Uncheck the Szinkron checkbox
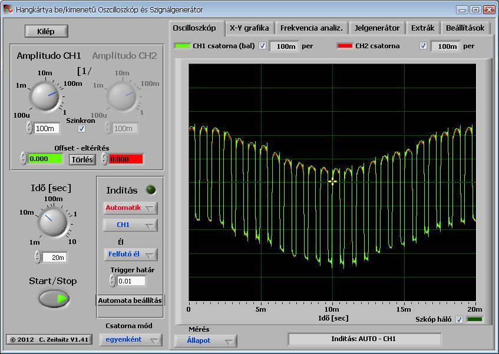Viewport: 499px width, 354px height. pos(81,128)
